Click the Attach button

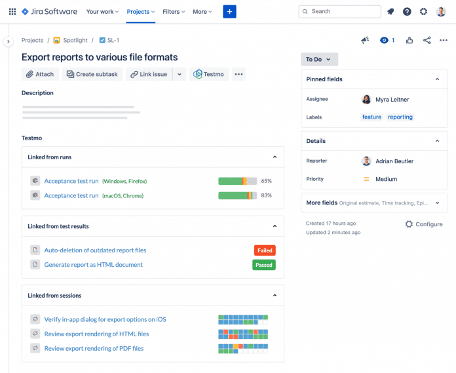click(x=40, y=74)
